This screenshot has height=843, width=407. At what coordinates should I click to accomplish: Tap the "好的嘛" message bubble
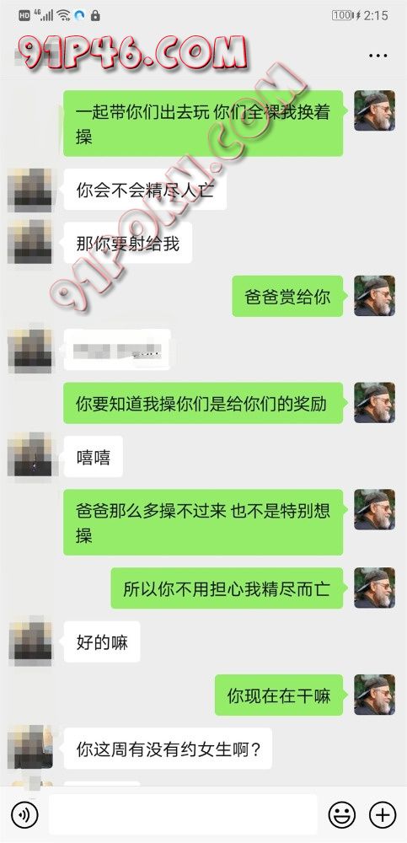click(x=102, y=642)
